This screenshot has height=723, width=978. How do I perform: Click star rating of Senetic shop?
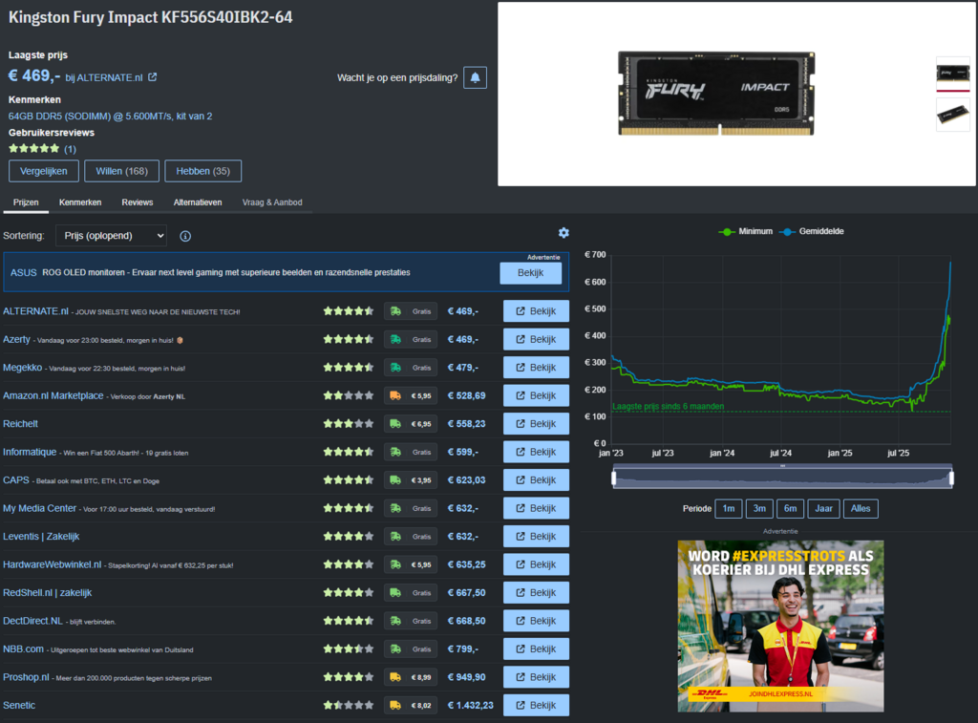pos(348,705)
